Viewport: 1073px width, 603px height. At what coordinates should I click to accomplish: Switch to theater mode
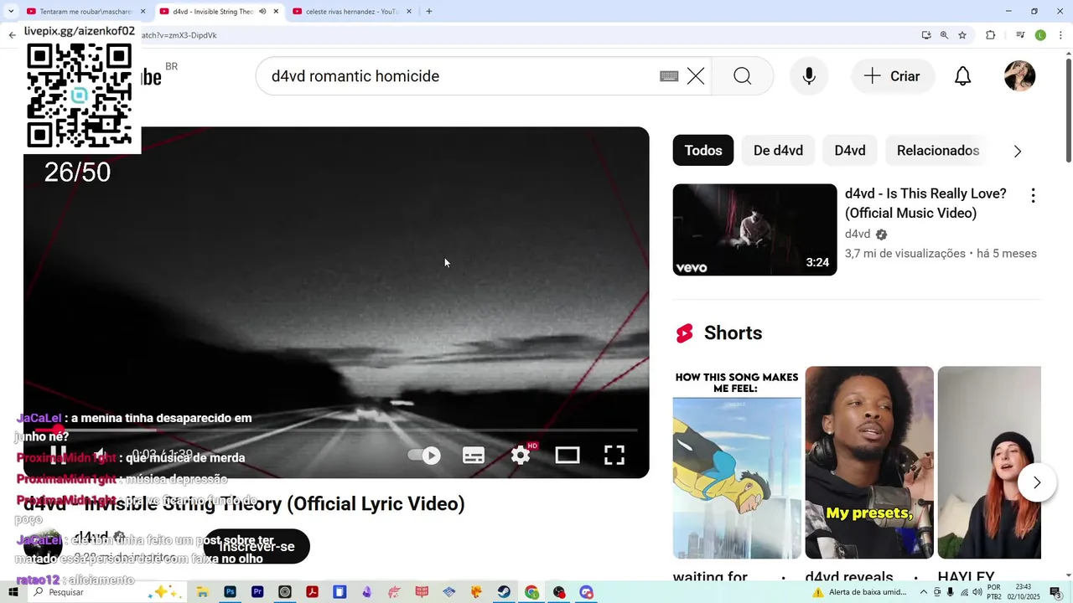568,455
